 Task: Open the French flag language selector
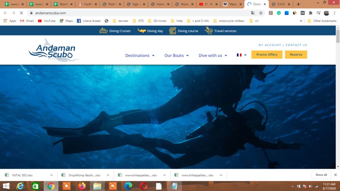241,55
